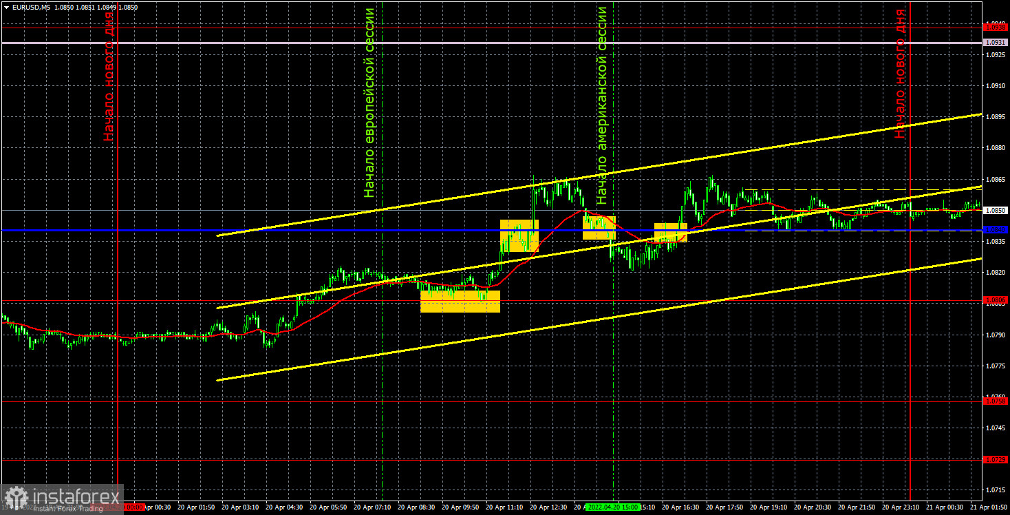
Task: Select the white 1.0931 level price label
Action: pos(996,43)
